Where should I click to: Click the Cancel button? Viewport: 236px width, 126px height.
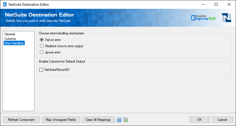click(x=223, y=120)
